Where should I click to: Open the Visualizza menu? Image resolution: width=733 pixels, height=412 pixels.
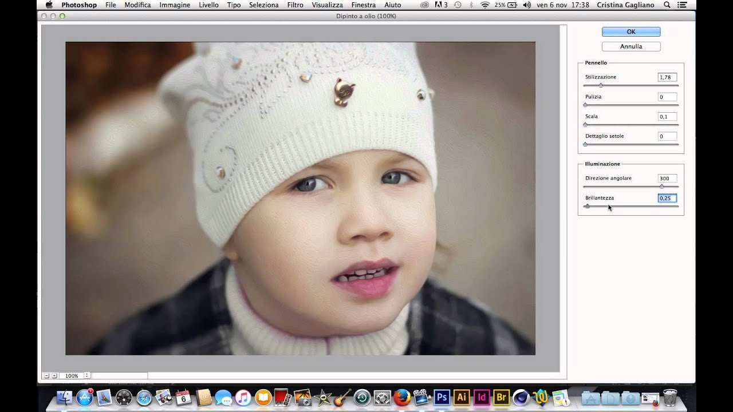(328, 5)
